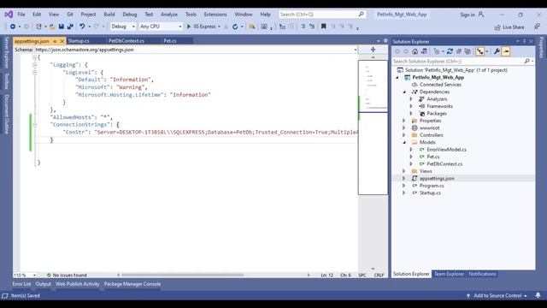Toggle Track Active Item in Solution Explorer

480,51
